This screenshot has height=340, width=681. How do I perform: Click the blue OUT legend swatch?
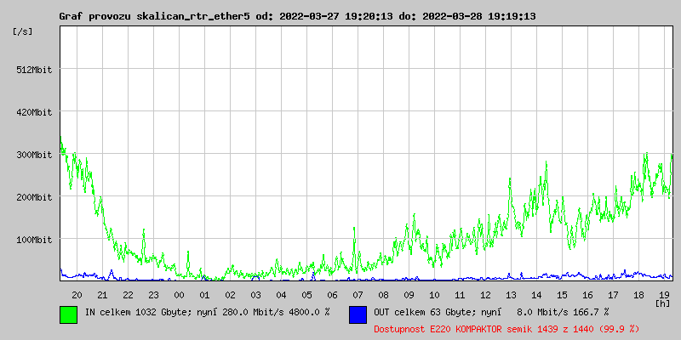358,314
